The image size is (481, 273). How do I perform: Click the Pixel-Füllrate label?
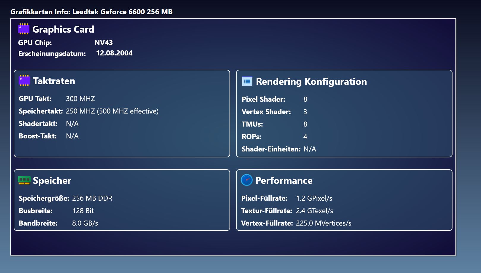pyautogui.click(x=264, y=198)
